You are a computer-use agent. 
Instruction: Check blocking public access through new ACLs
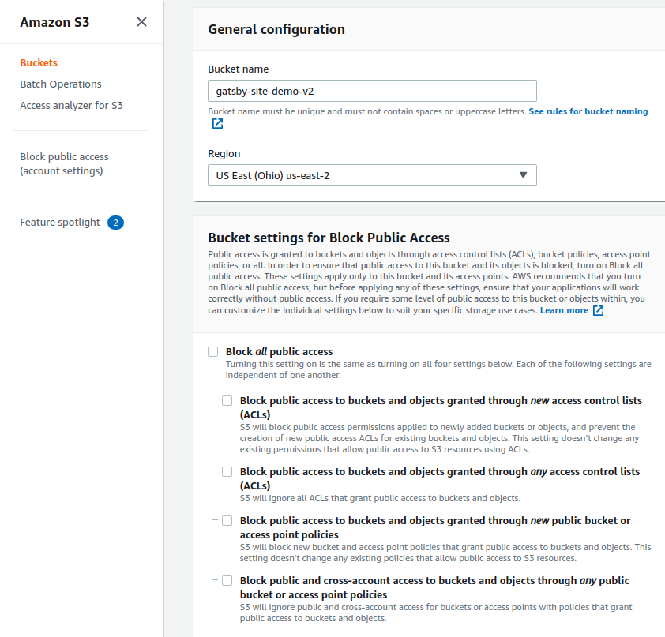pos(227,400)
